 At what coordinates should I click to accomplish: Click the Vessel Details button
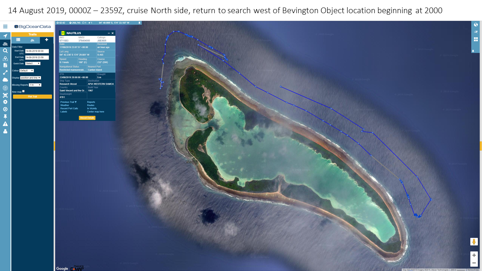click(x=87, y=118)
